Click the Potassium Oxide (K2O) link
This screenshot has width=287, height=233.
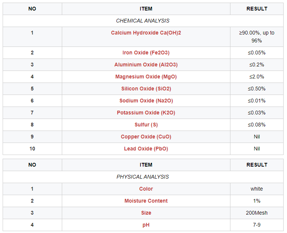(x=146, y=113)
